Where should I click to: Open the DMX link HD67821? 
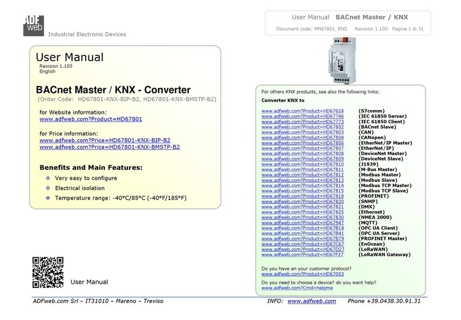click(302, 207)
